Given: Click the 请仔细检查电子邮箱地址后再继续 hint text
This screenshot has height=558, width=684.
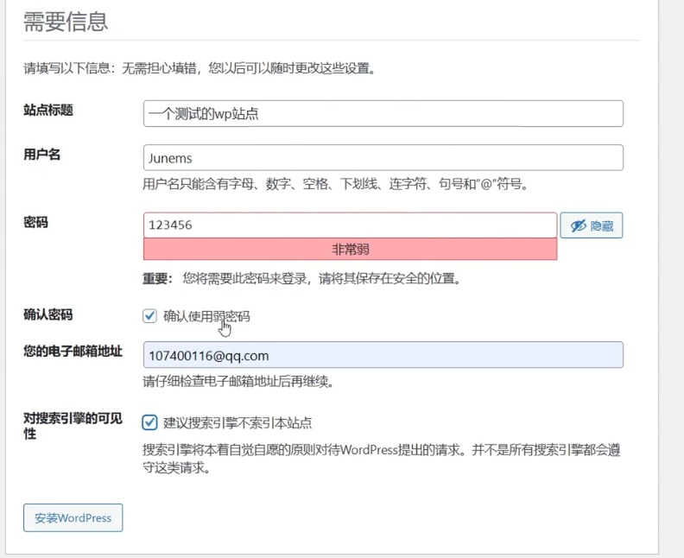Looking at the screenshot, I should point(237,381).
